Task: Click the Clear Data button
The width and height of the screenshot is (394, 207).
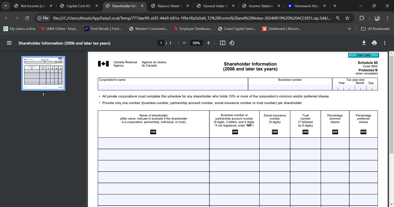Action: 363,55
